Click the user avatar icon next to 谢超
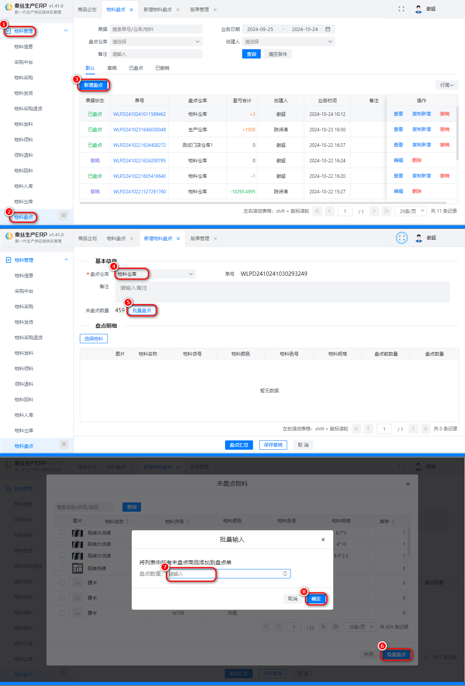This screenshot has width=465, height=686. click(418, 9)
